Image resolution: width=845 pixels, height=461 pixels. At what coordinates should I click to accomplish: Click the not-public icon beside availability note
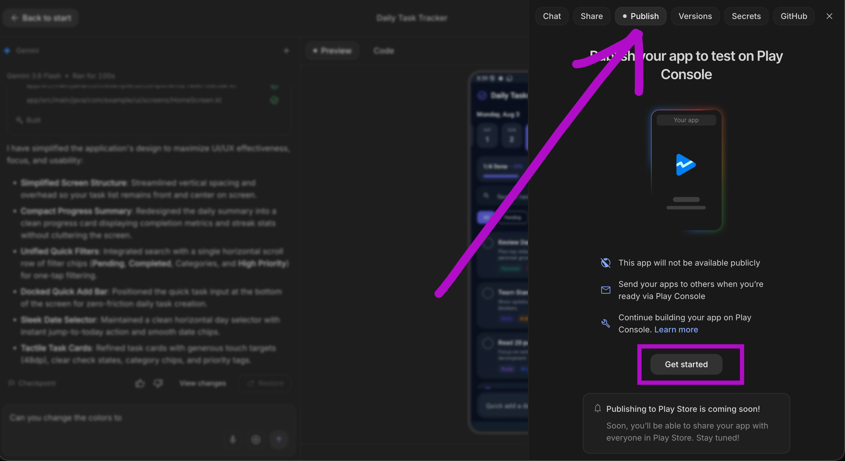pyautogui.click(x=606, y=263)
